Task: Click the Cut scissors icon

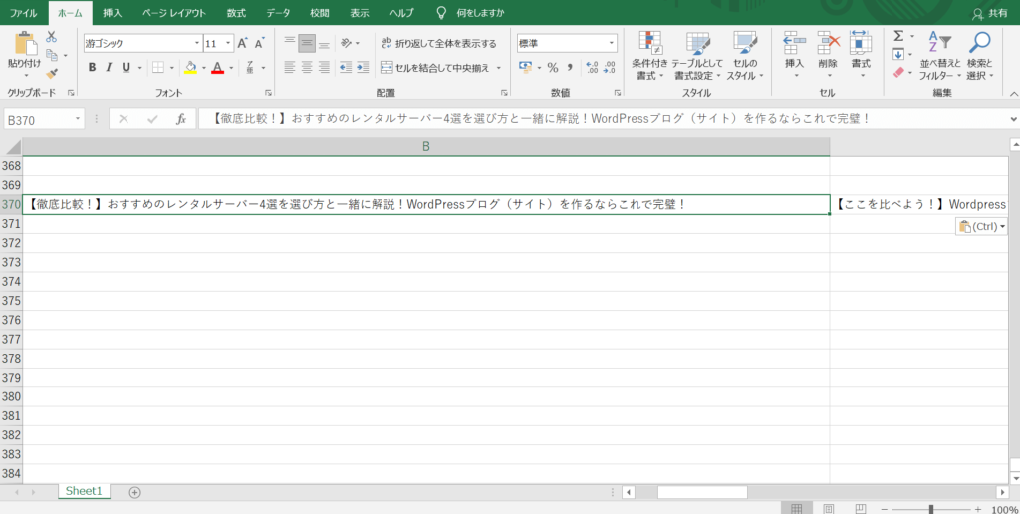Action: (x=52, y=37)
